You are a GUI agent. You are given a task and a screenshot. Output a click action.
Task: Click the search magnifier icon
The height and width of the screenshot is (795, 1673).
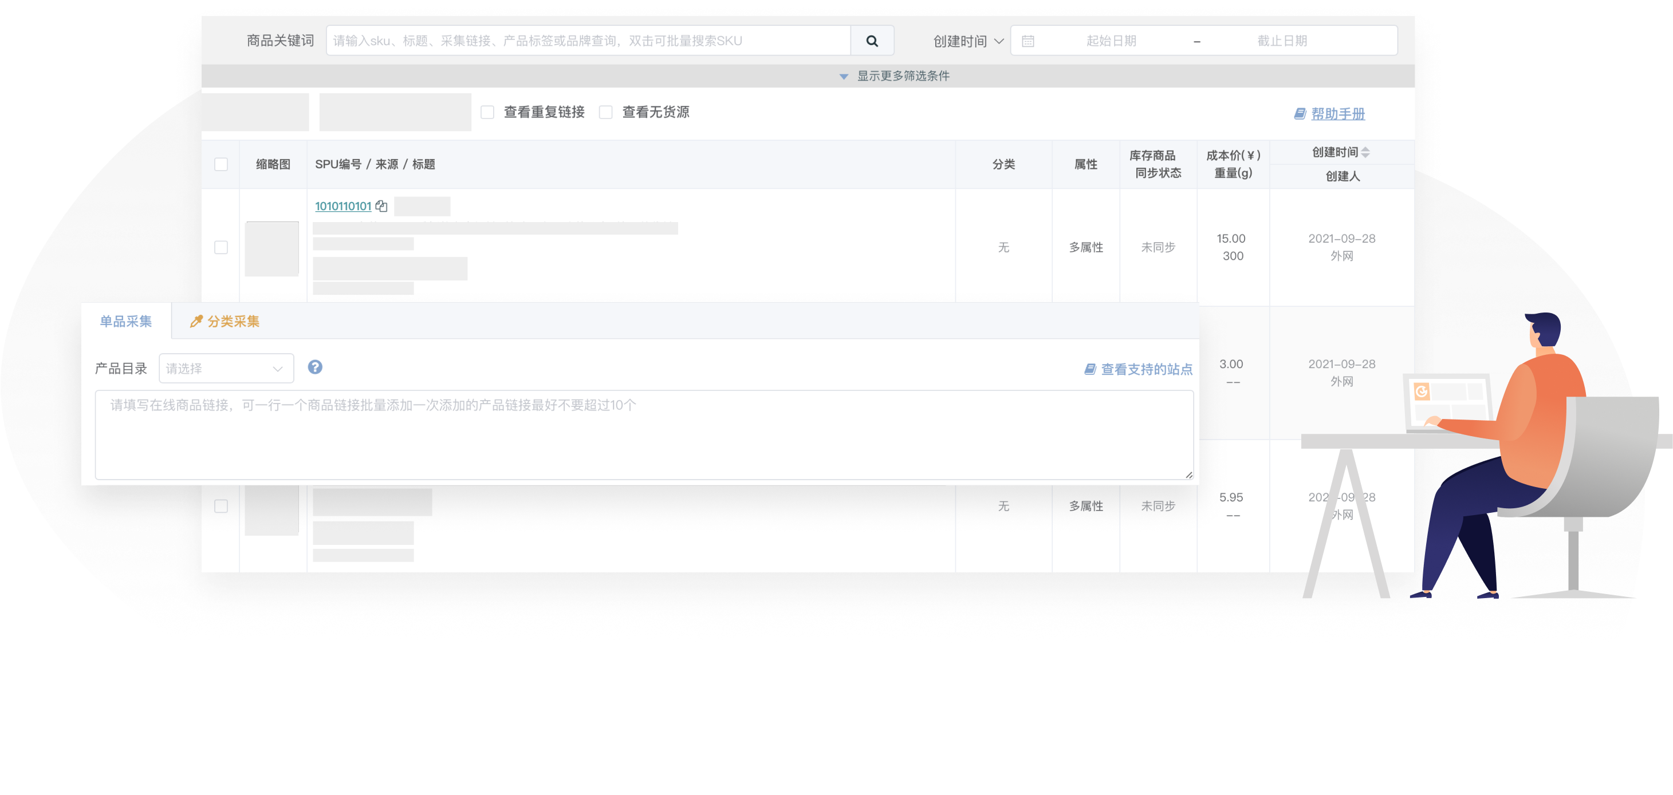(872, 41)
